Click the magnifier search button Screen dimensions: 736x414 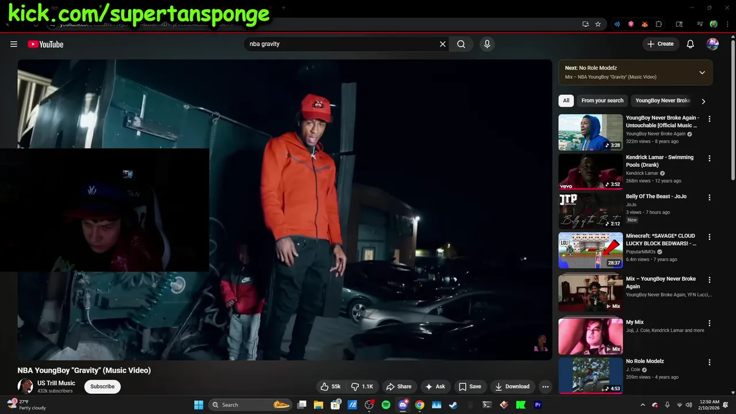click(x=461, y=44)
